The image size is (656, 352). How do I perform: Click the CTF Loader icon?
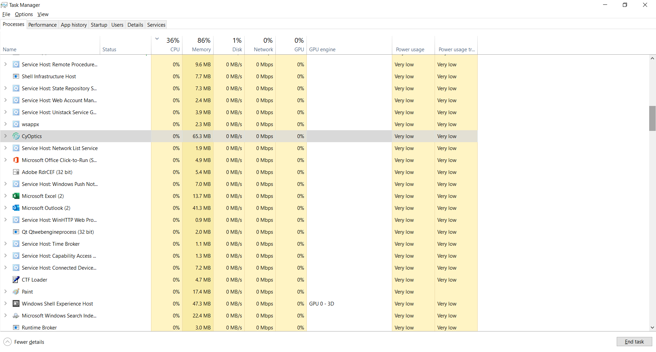tap(16, 280)
